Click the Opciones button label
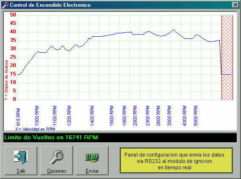 click(x=56, y=171)
